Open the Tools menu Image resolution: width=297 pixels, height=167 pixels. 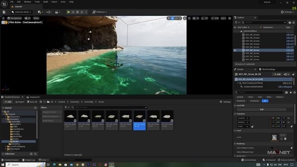37,2
